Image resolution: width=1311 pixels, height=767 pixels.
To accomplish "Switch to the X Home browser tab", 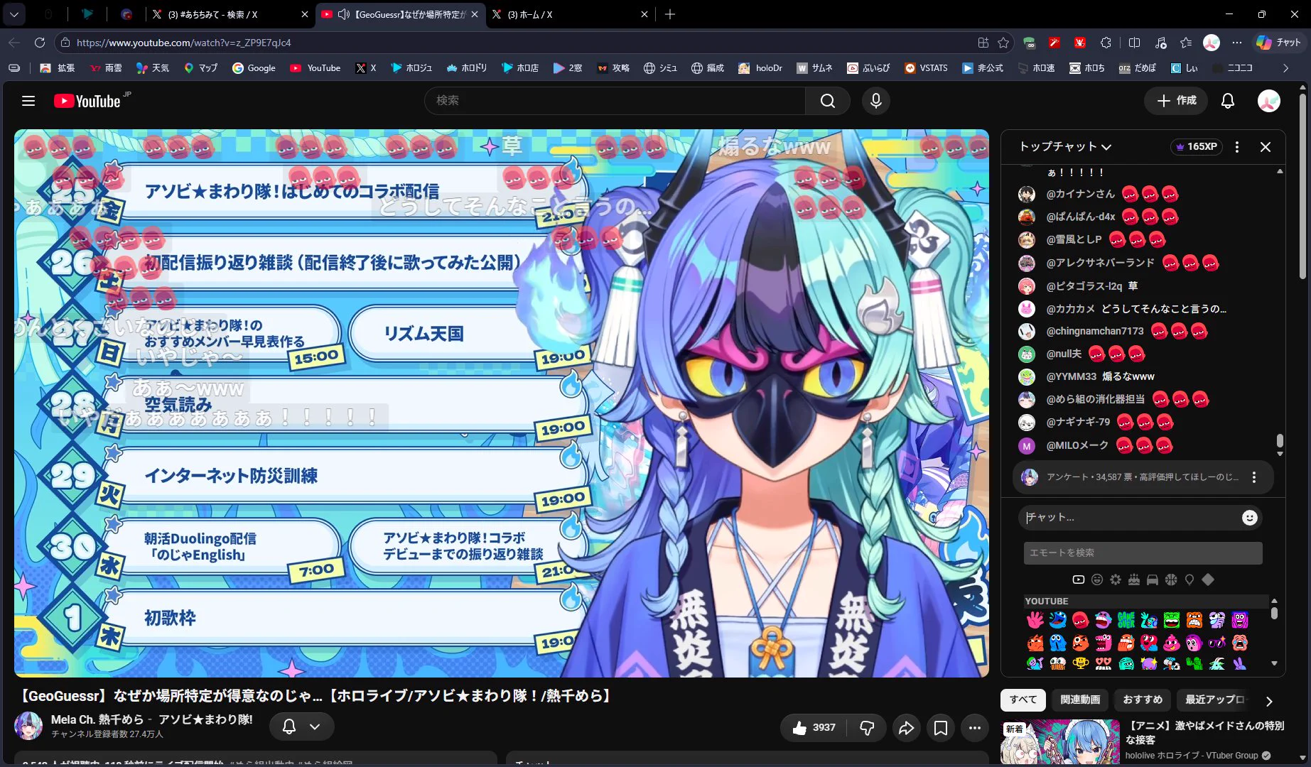I will 571,14.
